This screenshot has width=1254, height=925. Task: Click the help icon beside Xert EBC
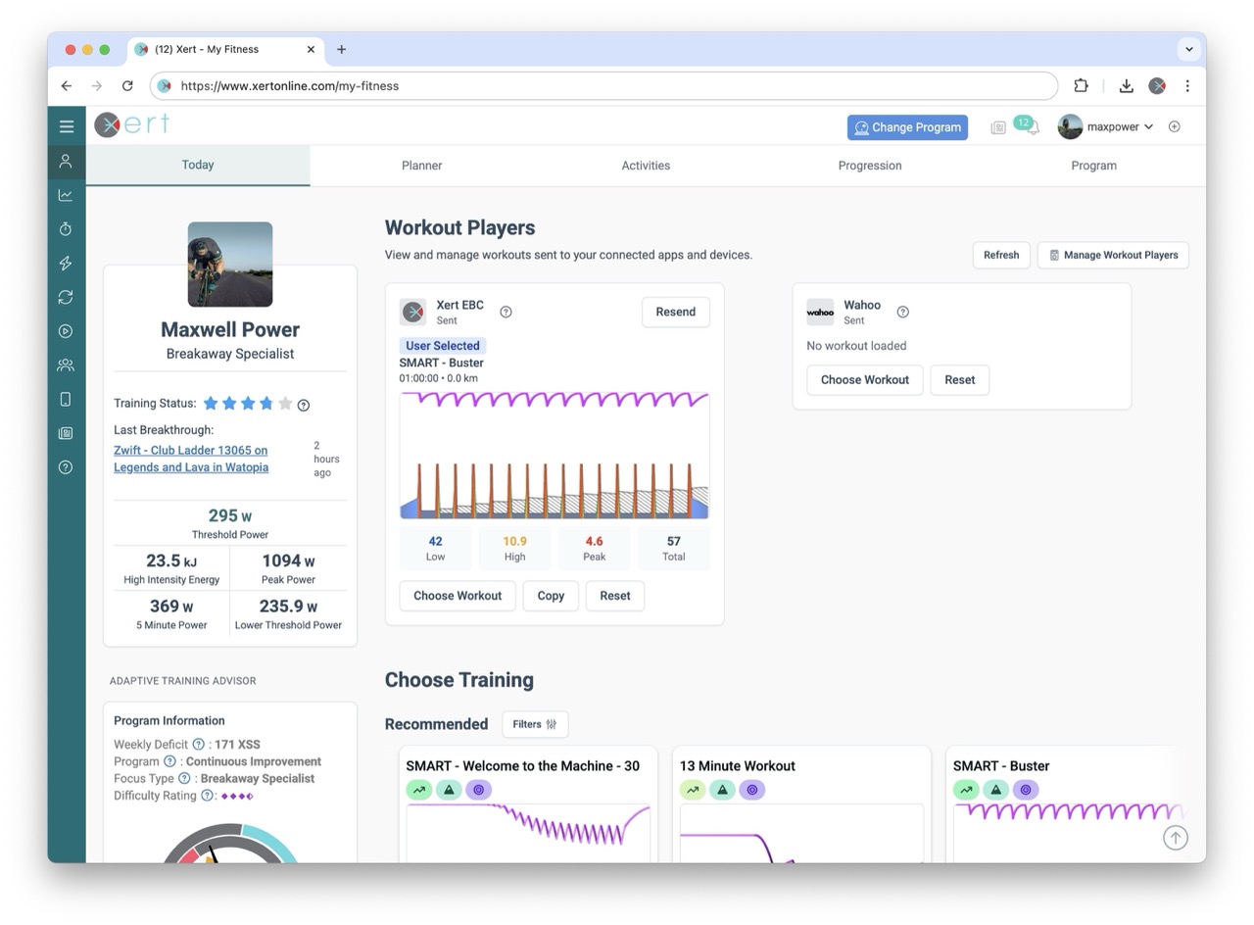pos(506,313)
